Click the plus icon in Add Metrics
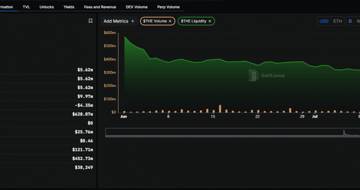 132,21
